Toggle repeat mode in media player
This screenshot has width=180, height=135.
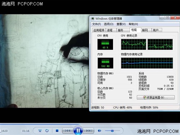click(x=47, y=131)
